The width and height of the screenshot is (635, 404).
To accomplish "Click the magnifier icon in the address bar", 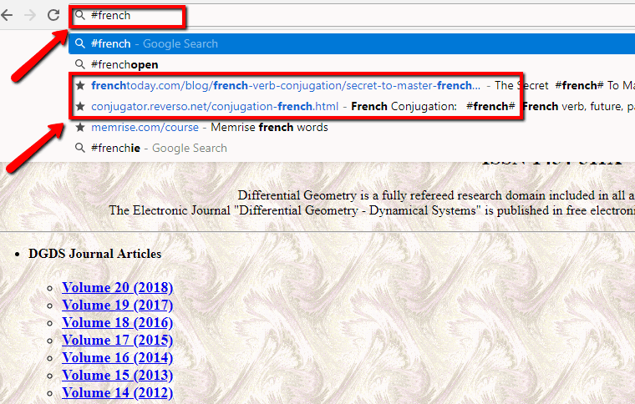I will 80,15.
